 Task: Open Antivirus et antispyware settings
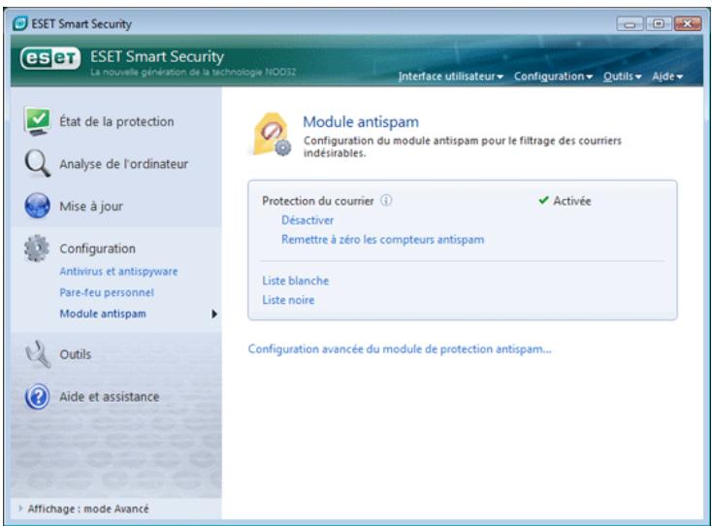click(x=118, y=271)
